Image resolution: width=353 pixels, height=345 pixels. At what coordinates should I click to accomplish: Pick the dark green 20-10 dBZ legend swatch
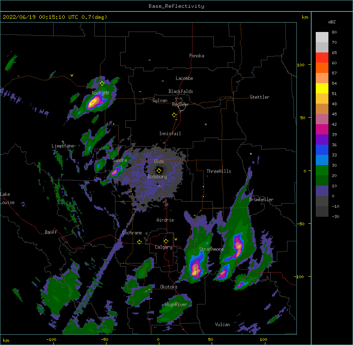(x=322, y=181)
